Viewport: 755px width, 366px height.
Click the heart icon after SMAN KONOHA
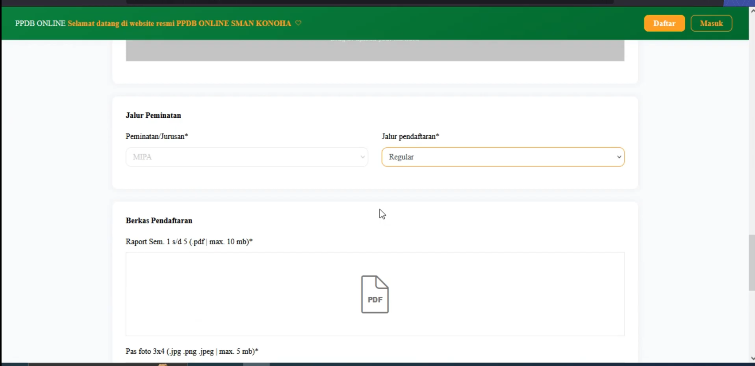pos(298,23)
